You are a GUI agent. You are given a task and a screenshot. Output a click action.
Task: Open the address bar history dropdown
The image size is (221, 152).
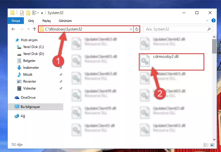(x=131, y=29)
